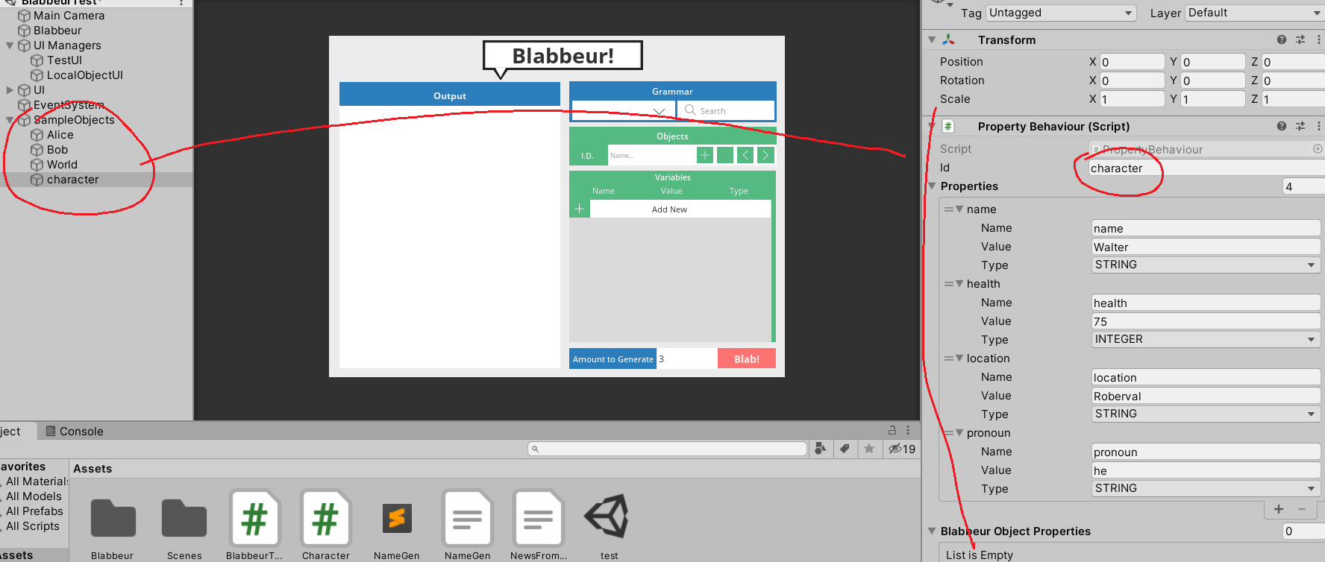
Task: Click the Blab! button in the game view
Action: click(747, 359)
